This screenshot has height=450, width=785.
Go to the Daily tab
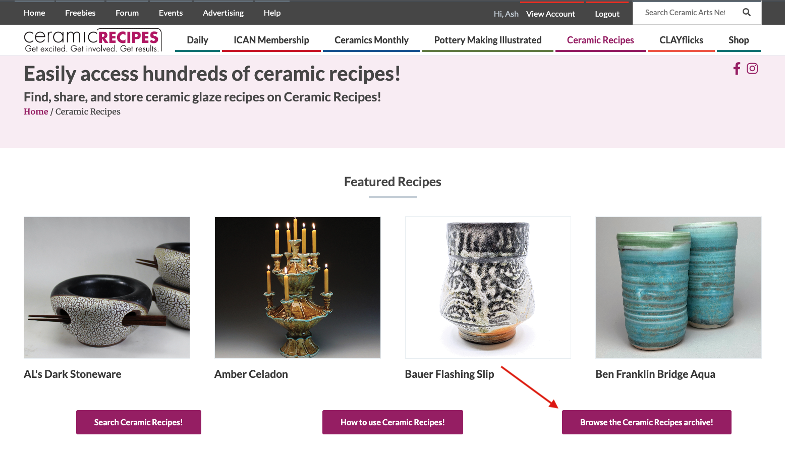coord(197,40)
